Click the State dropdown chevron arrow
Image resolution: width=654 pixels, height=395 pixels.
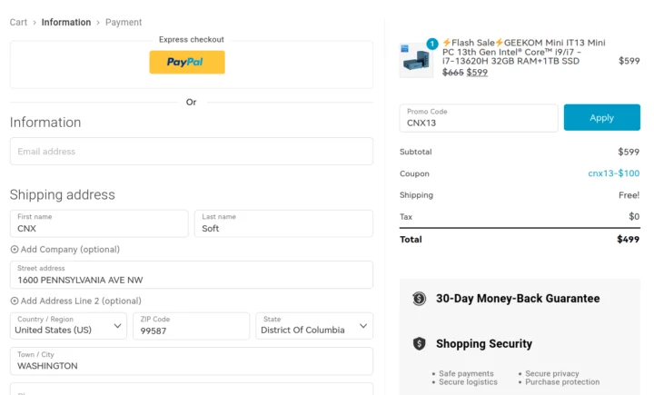pyautogui.click(x=363, y=326)
